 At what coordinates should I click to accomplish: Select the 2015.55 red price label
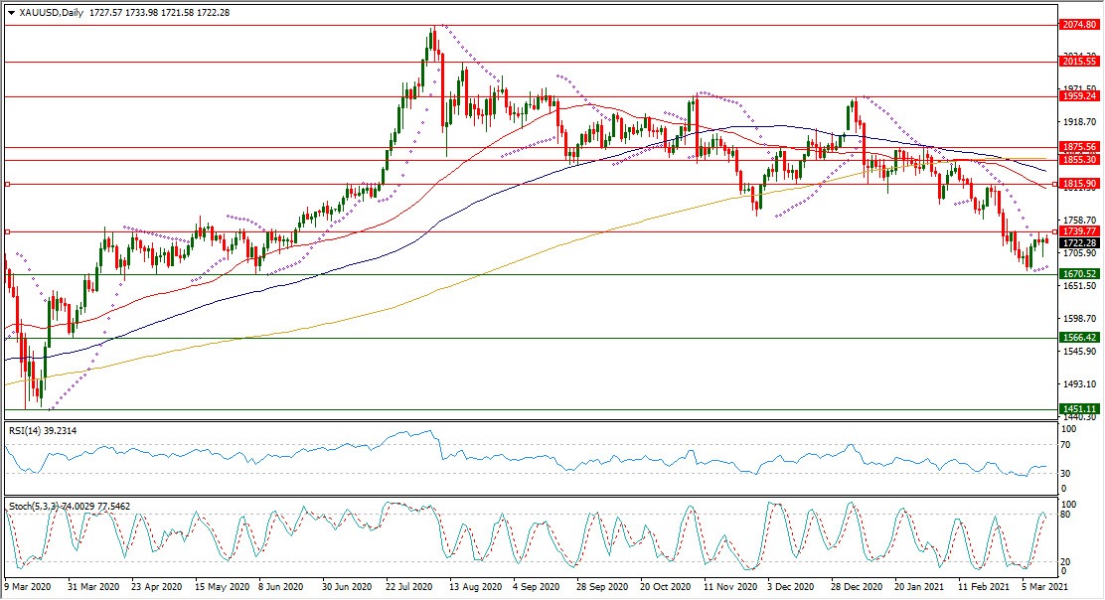(1078, 62)
